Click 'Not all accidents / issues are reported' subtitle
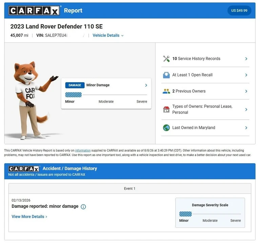Viewport: 261px width, 244px height. click(47, 175)
